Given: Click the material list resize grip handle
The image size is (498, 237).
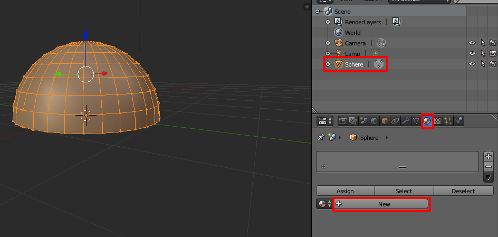Looking at the screenshot, I should tap(403, 167).
